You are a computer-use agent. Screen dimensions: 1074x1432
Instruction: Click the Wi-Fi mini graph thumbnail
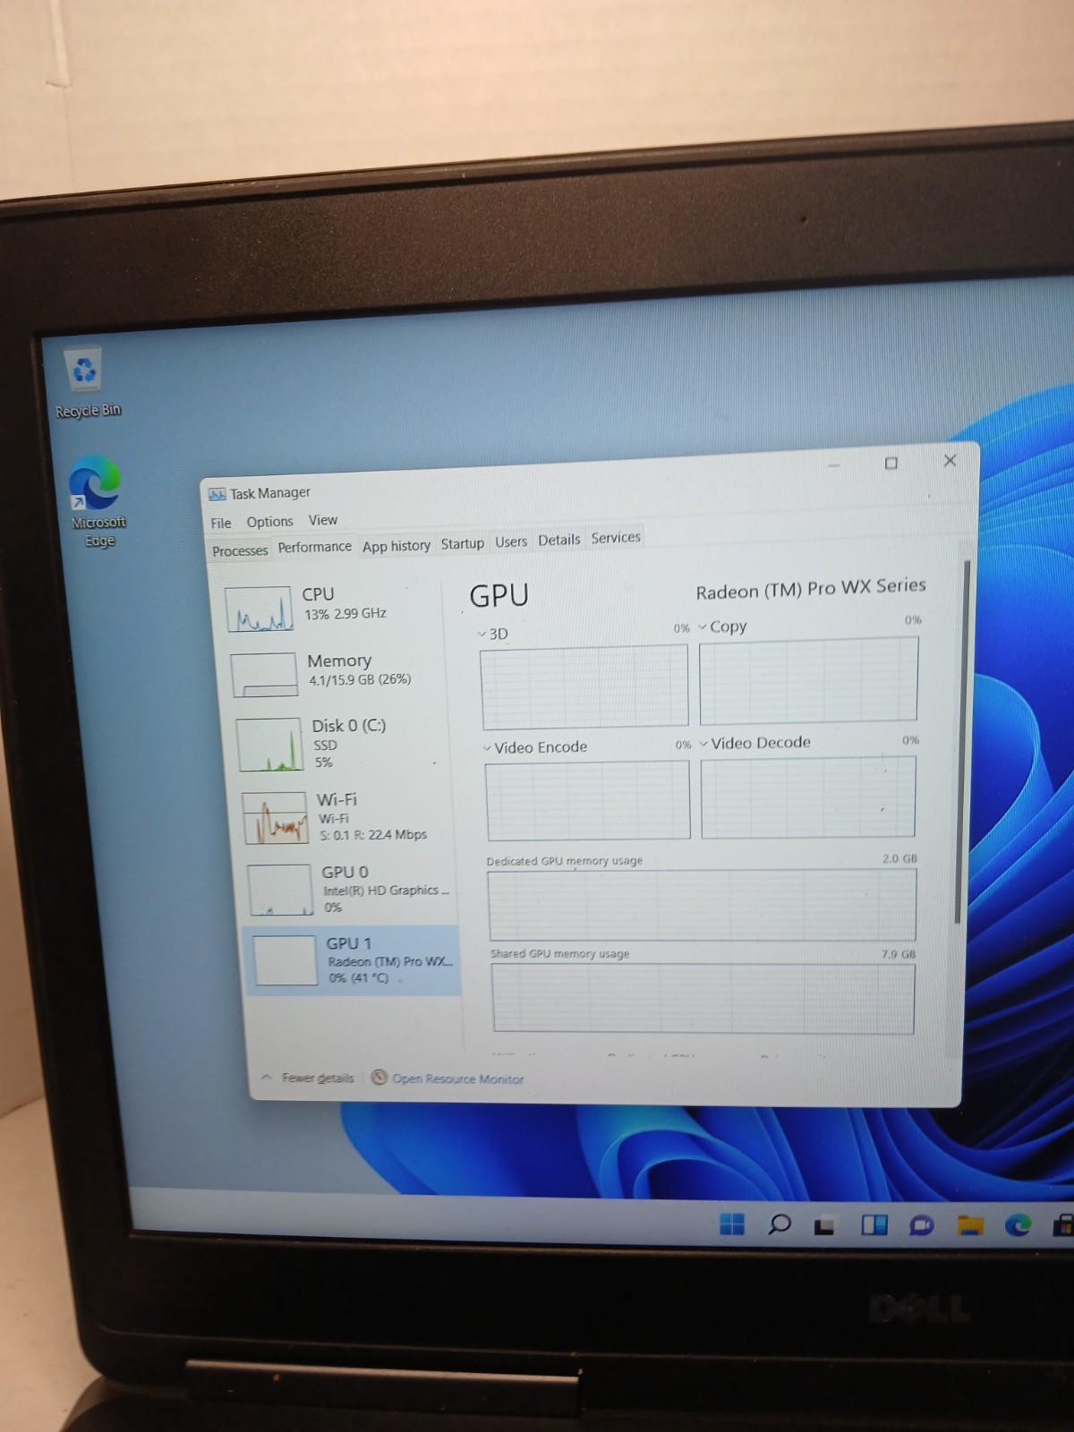(276, 816)
